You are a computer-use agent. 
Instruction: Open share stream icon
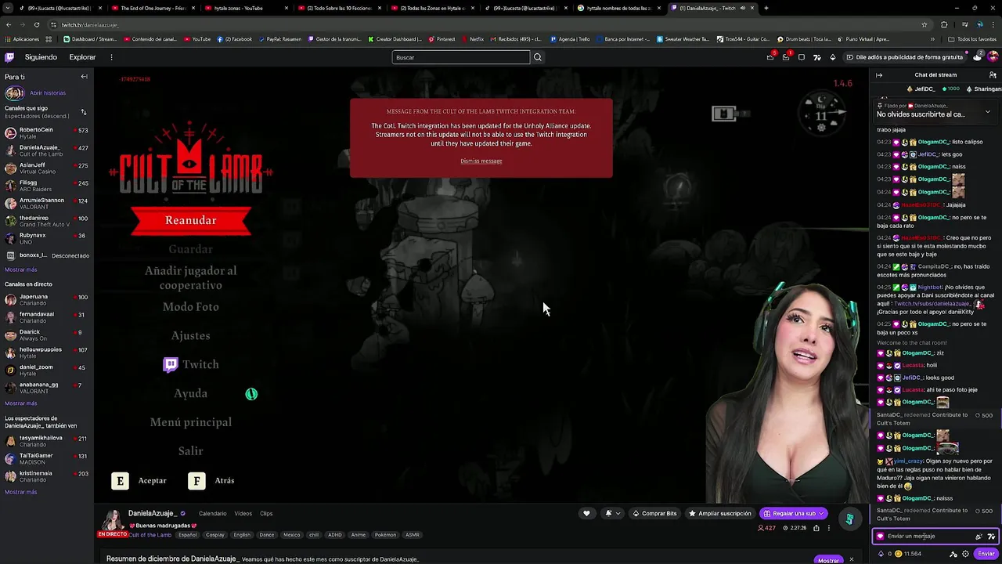tap(816, 528)
